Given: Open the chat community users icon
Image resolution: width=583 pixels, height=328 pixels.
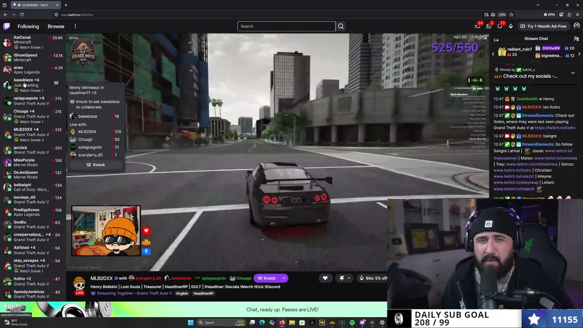Looking at the screenshot, I should tap(576, 39).
